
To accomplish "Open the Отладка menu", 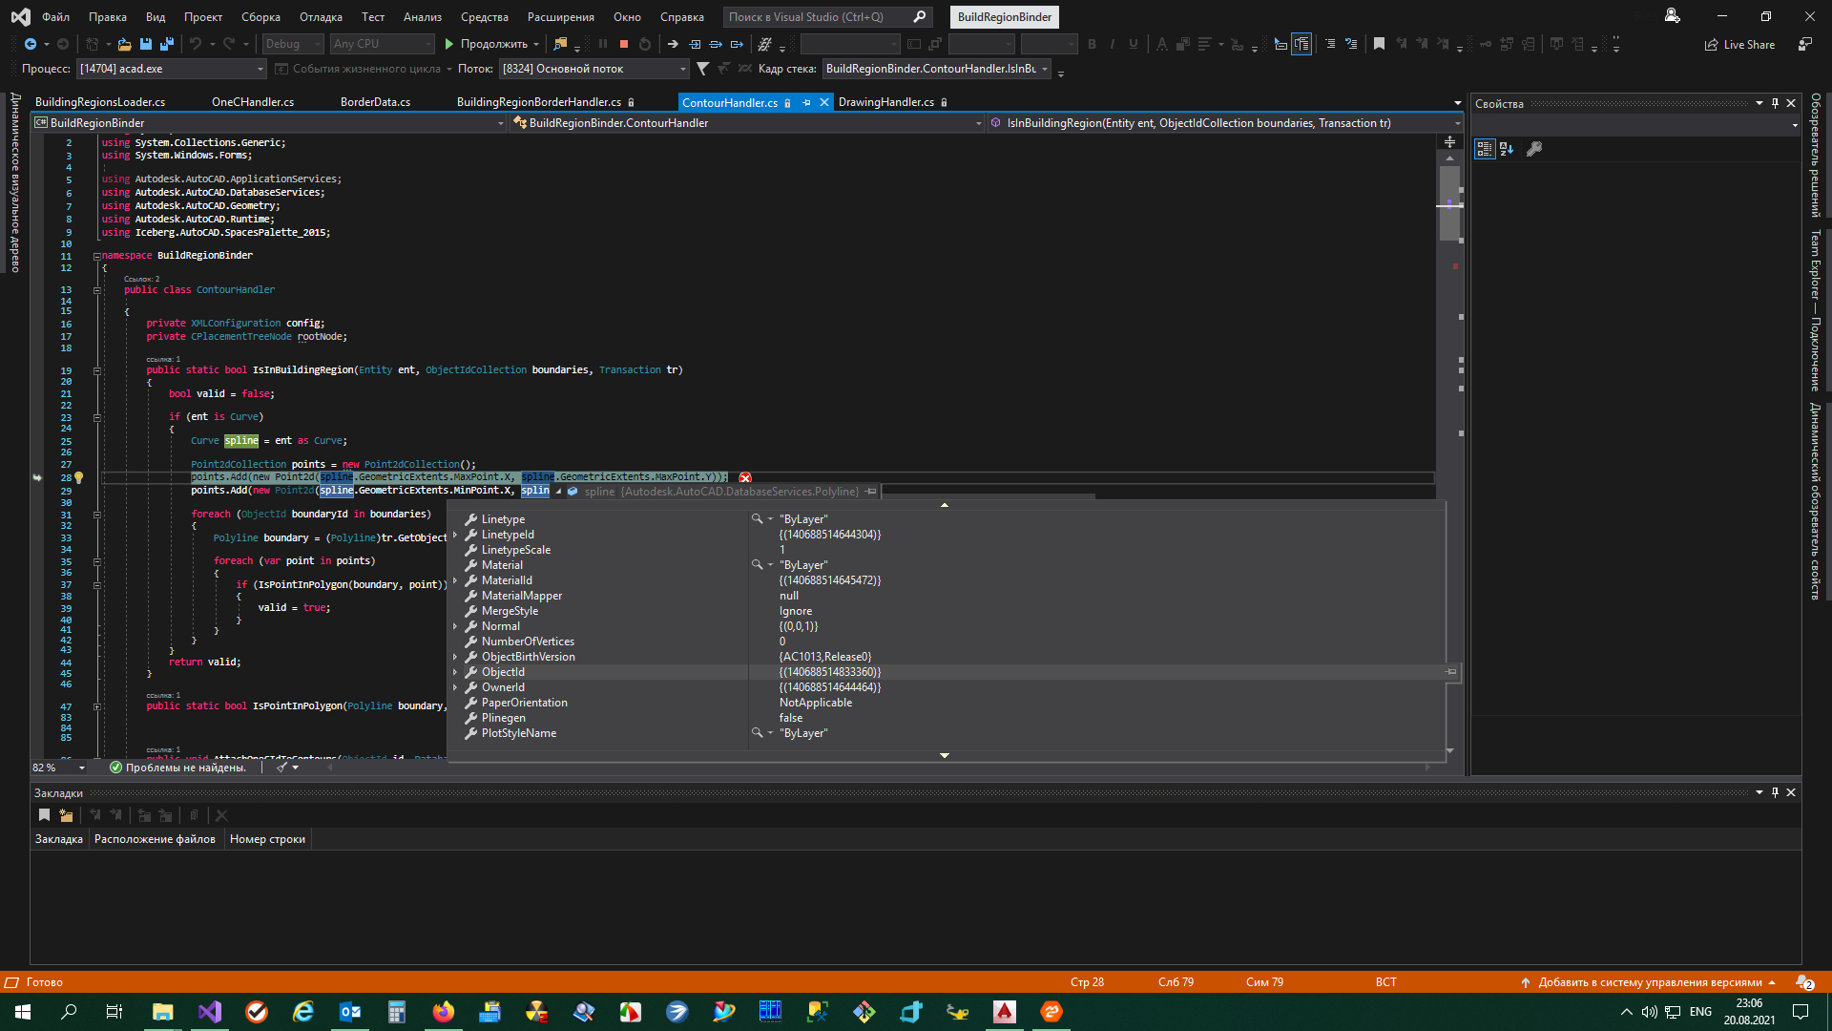I will [x=321, y=16].
